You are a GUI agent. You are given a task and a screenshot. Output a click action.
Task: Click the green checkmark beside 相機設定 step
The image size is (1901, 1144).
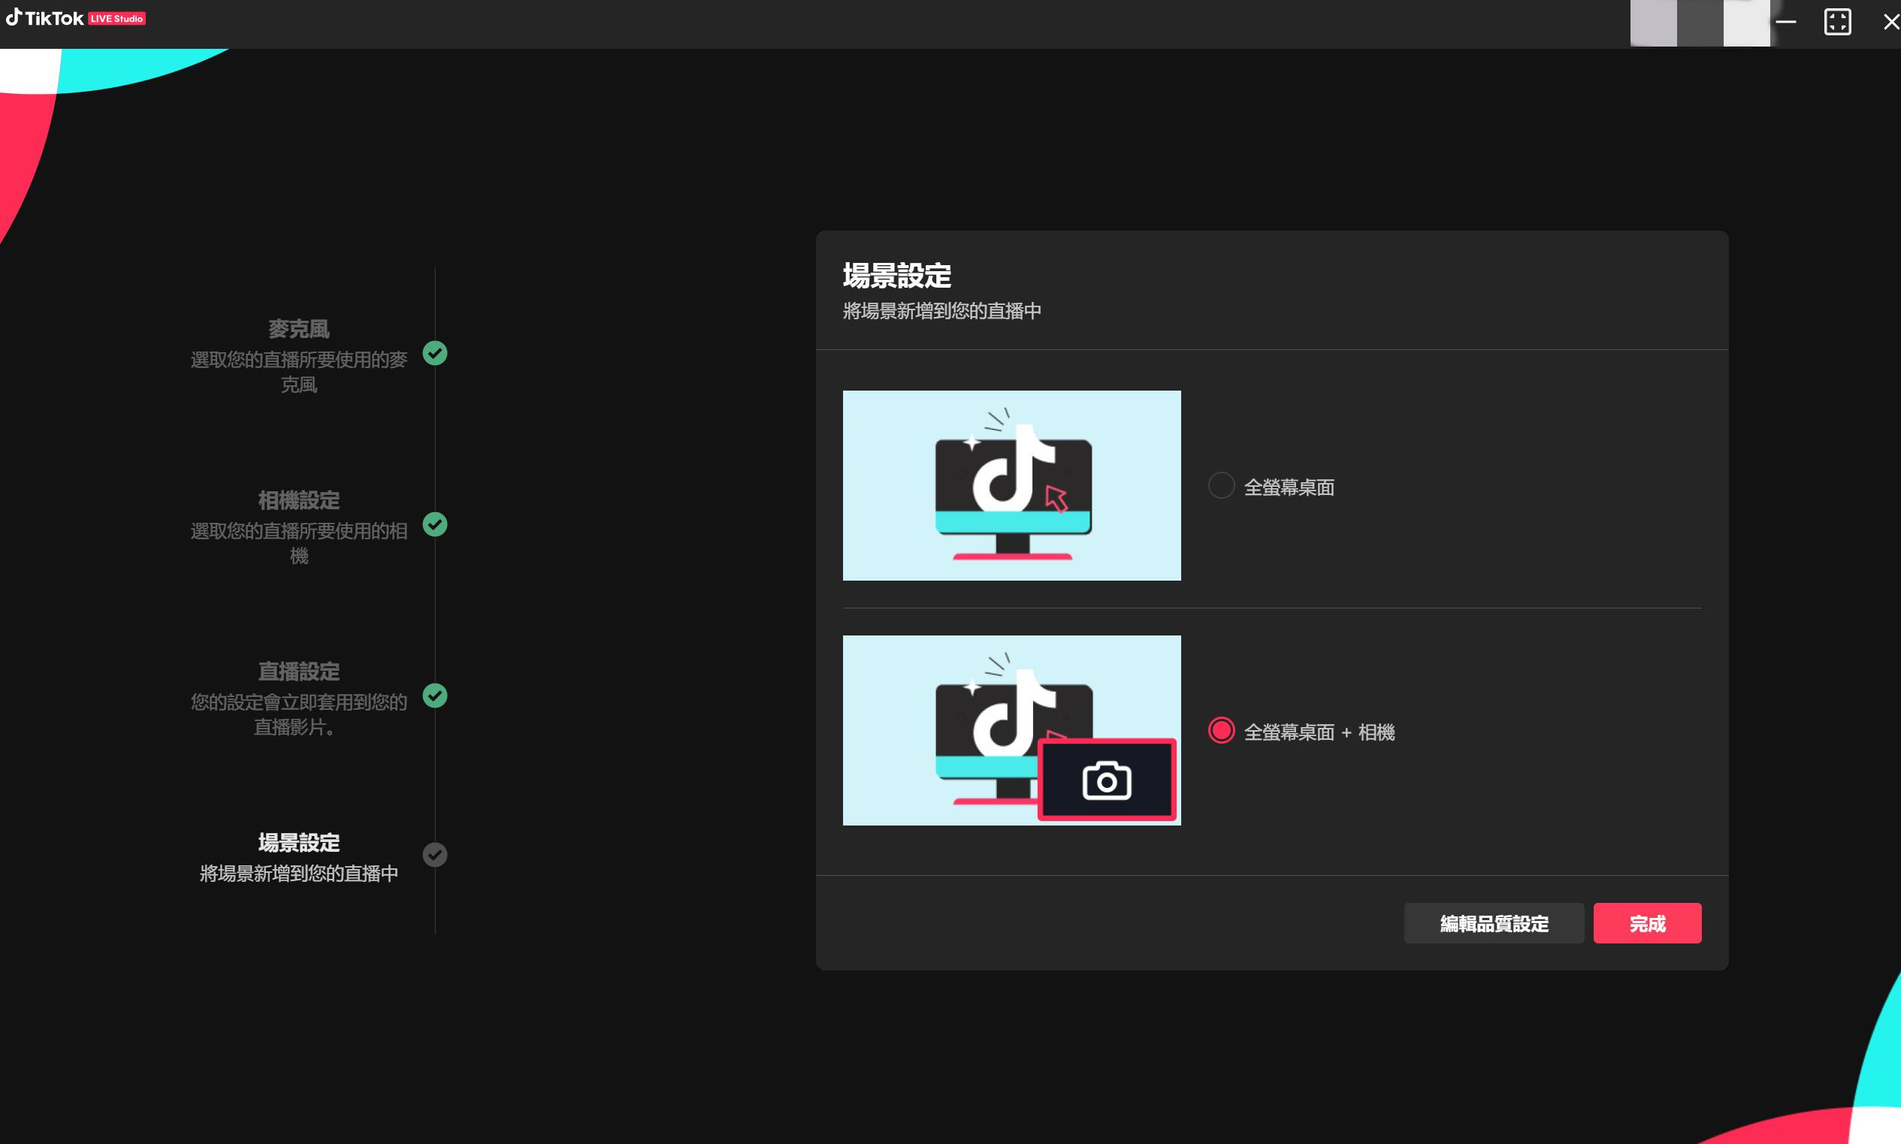(x=435, y=524)
